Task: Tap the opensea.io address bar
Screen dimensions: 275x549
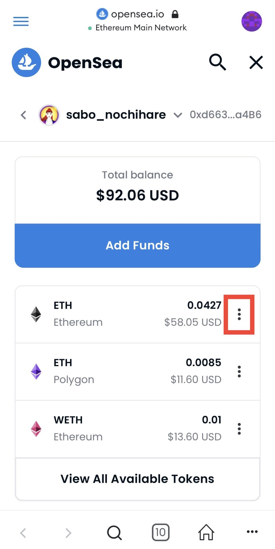Action: [137, 14]
